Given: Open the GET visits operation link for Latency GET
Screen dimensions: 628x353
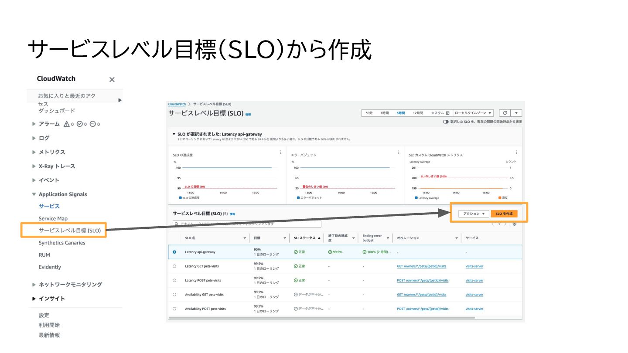Looking at the screenshot, I should (422, 266).
